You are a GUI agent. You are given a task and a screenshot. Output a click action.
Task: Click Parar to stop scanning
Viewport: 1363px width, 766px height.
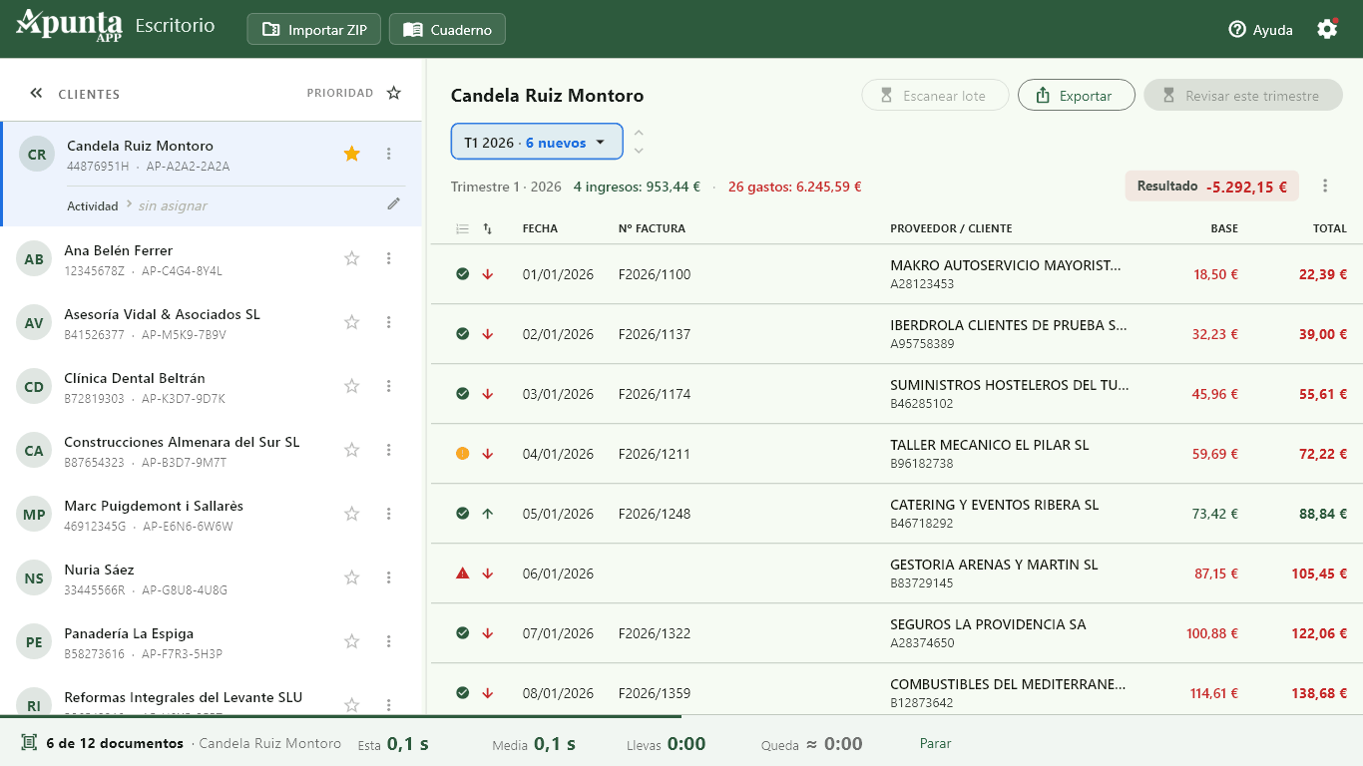935,743
